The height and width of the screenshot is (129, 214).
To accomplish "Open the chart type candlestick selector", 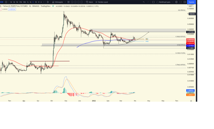I will click(x=49, y=2).
